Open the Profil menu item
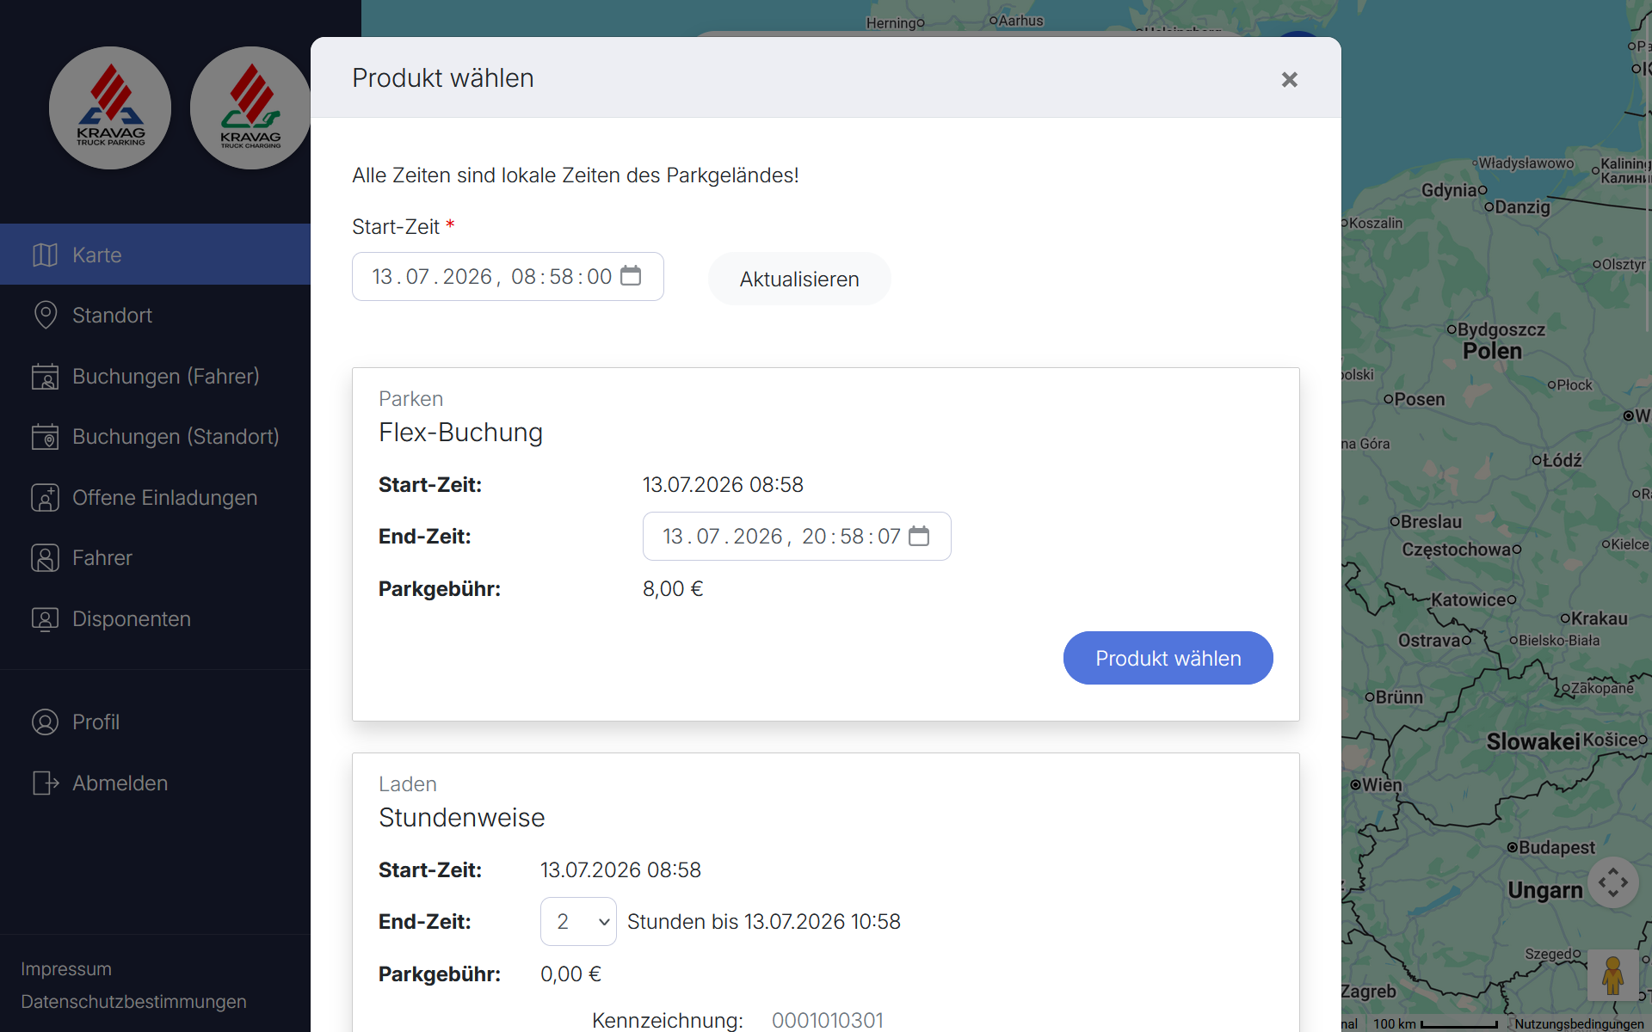1652x1032 pixels. point(155,722)
